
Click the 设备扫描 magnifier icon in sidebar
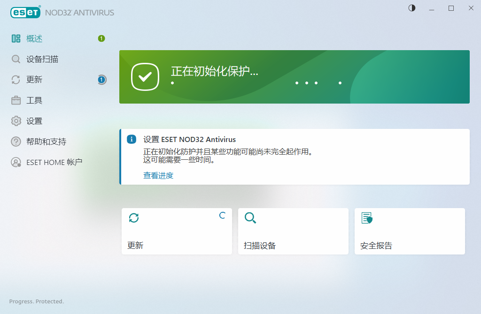pos(16,59)
